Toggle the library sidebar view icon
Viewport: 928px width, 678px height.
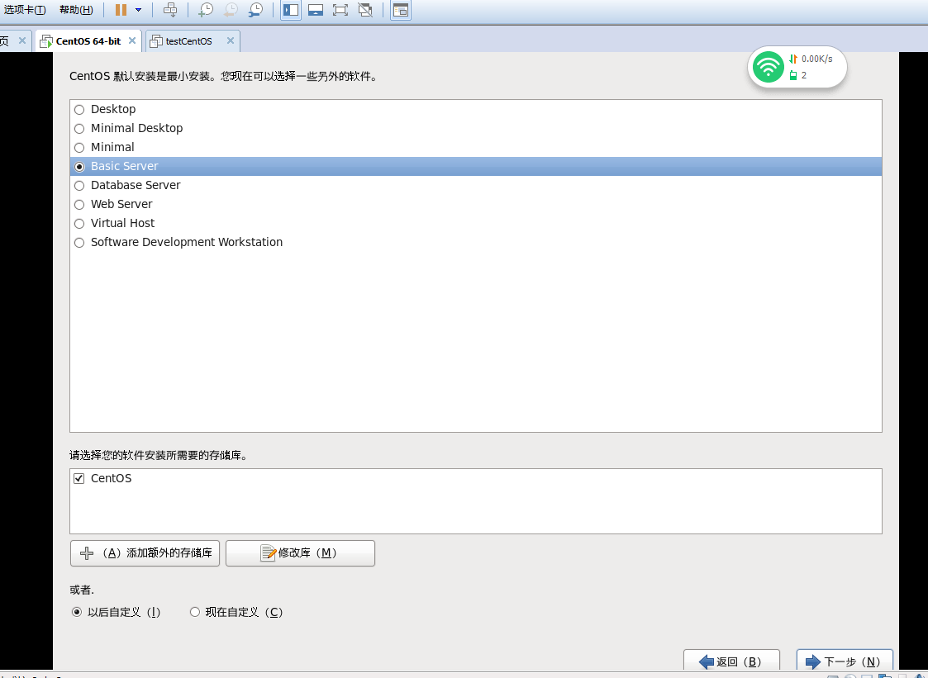click(x=291, y=9)
